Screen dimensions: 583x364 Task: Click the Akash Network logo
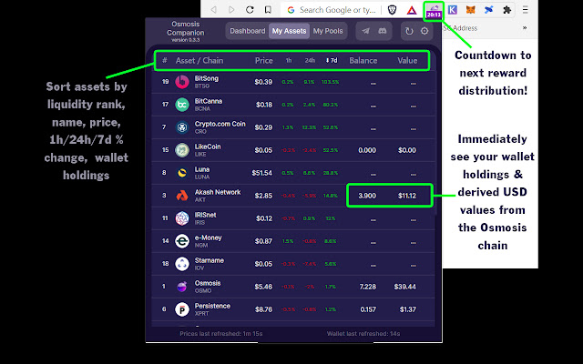click(182, 196)
